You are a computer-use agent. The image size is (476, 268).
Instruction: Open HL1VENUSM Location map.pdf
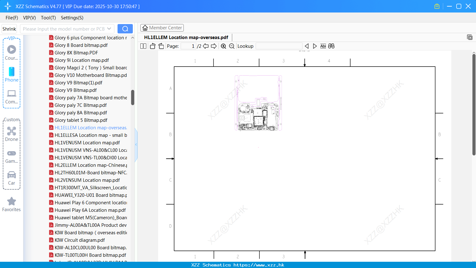coord(84,143)
